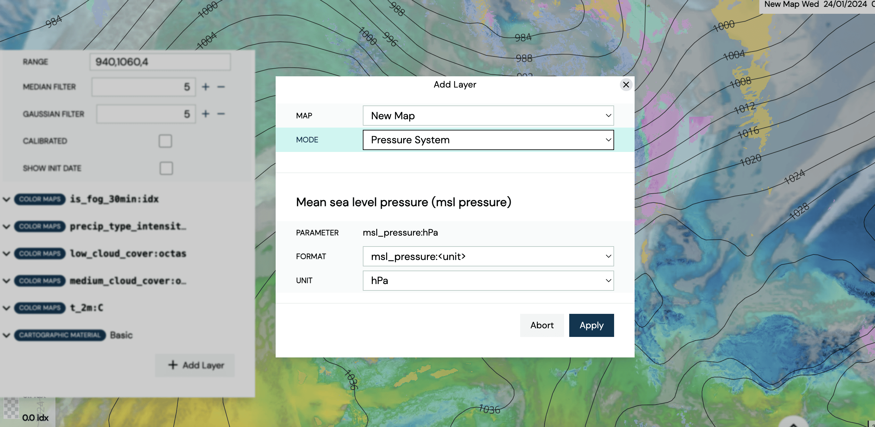
Task: Open the Format dropdown for msl_pressure
Action: pos(488,256)
